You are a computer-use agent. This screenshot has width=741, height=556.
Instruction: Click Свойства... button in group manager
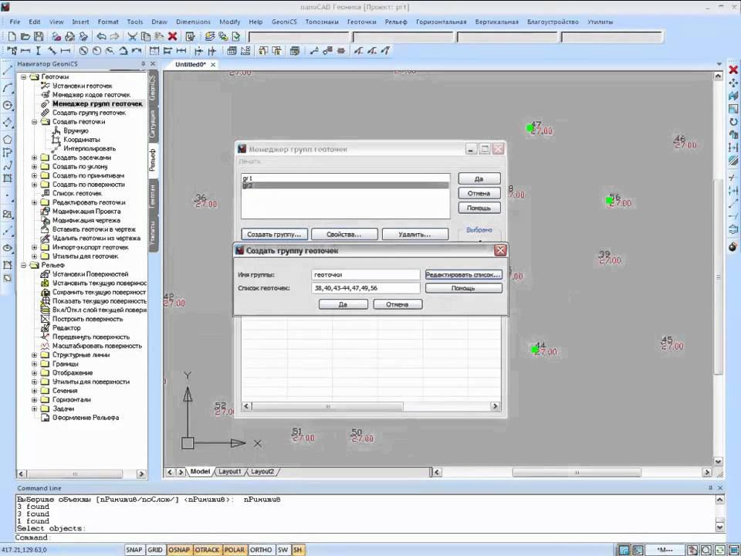point(344,235)
